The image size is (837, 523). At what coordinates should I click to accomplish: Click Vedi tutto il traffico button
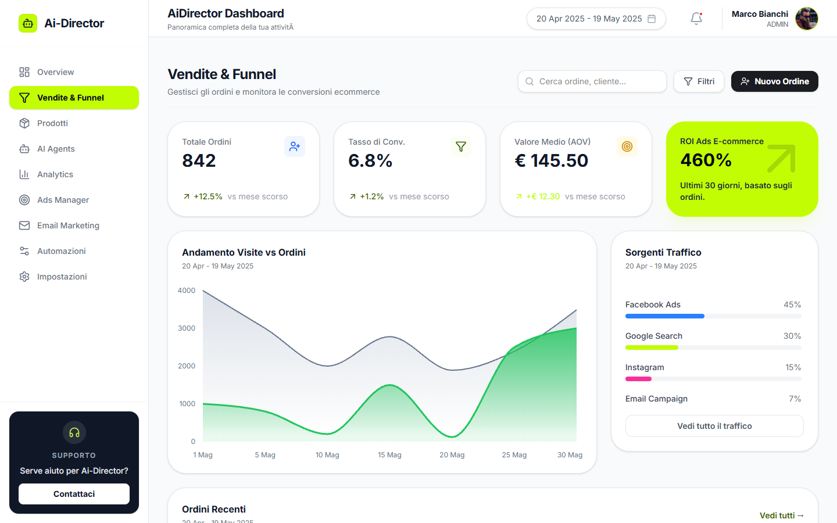(x=714, y=426)
